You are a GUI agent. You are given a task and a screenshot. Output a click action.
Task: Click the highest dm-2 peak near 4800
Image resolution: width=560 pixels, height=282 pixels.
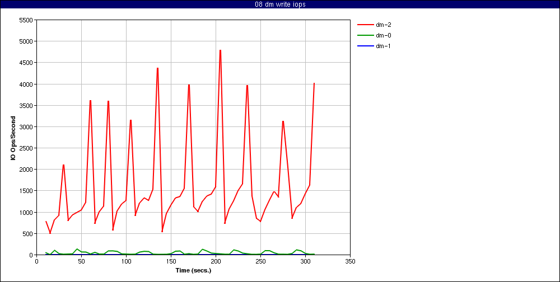pos(220,50)
